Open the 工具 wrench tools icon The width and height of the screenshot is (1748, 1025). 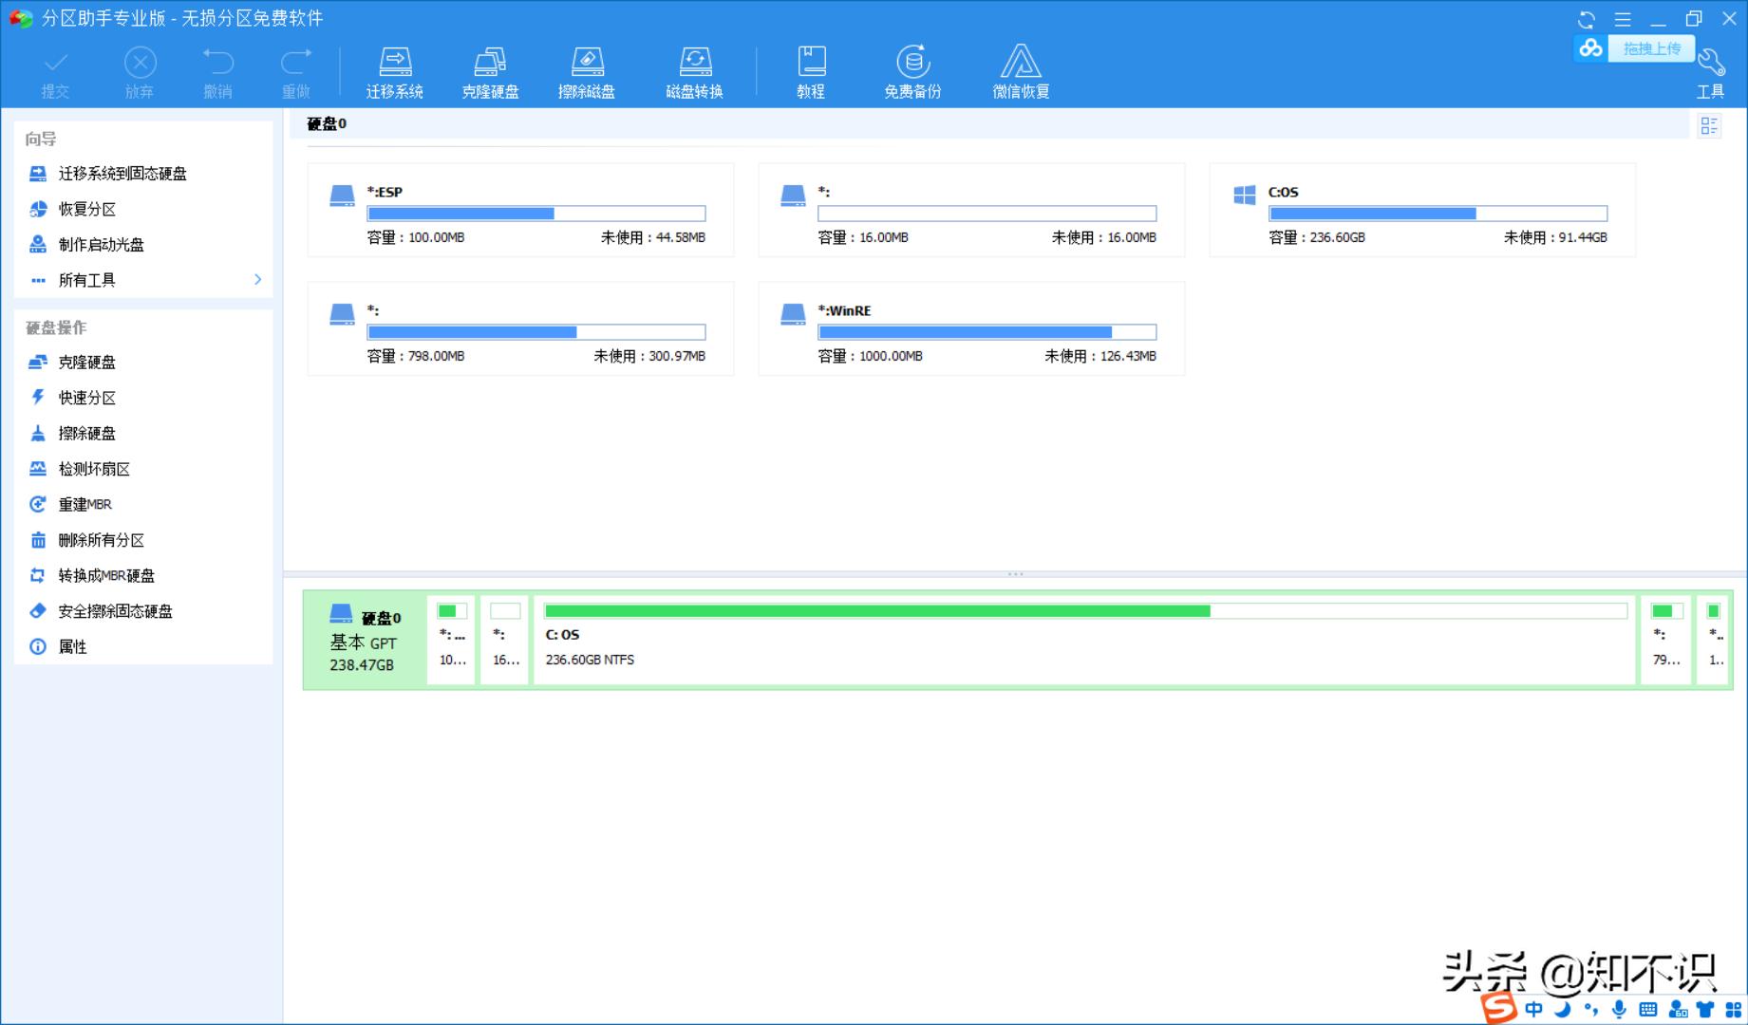pos(1711,74)
